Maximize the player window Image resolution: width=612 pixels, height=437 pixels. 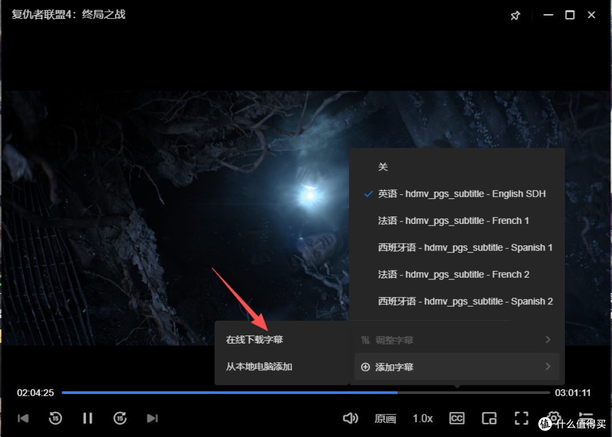pos(569,15)
